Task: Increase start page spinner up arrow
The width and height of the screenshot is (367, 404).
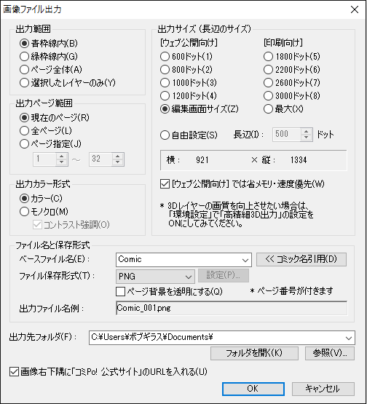Action: (62, 157)
